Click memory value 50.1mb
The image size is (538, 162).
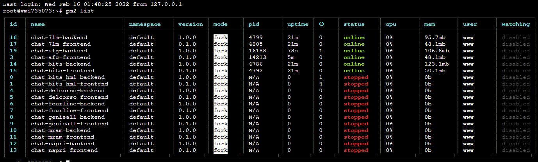[x=435, y=71]
